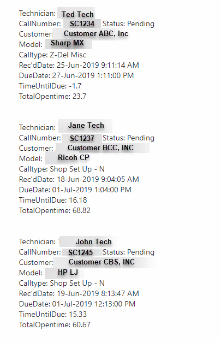Image resolution: width=221 pixels, height=342 pixels.
Task: Select the HP LJ model label
Action: coord(68,272)
